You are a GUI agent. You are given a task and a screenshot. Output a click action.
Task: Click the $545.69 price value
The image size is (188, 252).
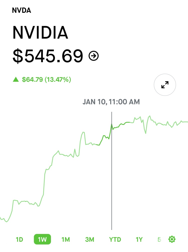[48, 56]
